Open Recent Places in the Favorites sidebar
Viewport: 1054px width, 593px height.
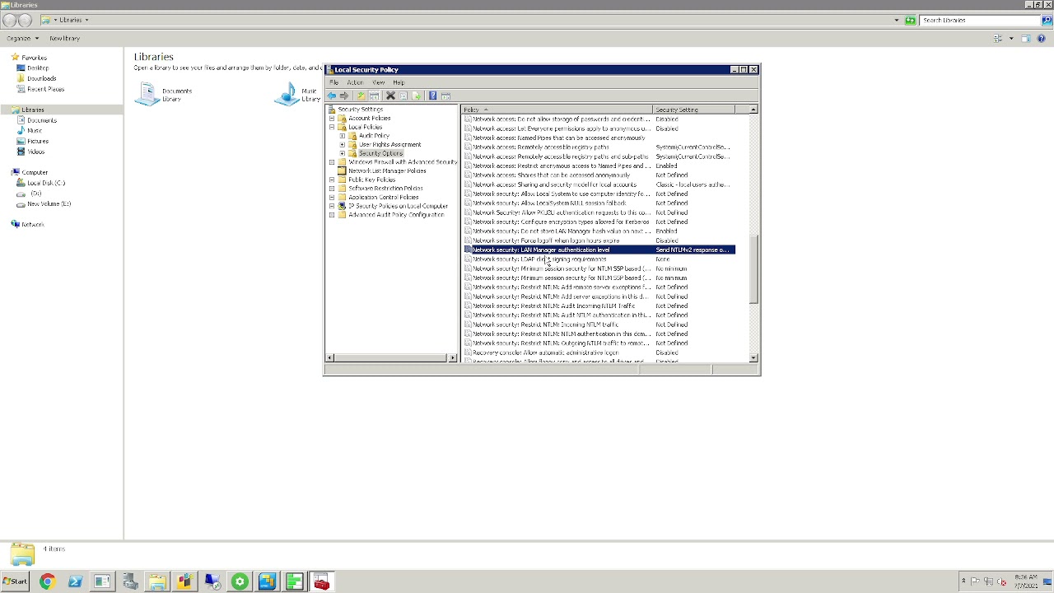coord(45,89)
